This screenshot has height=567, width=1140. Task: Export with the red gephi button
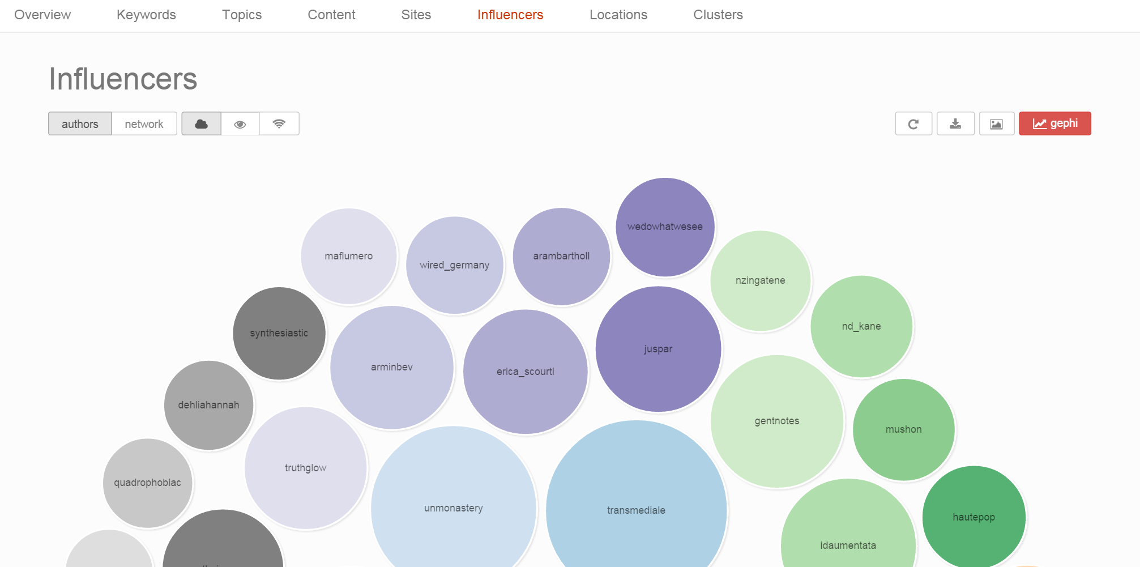(1054, 124)
